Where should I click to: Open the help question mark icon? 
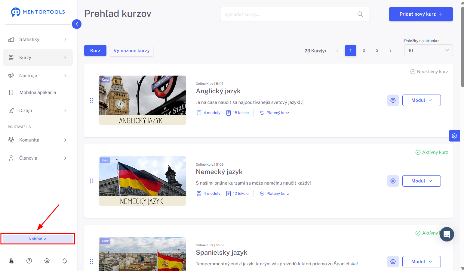pos(29,261)
